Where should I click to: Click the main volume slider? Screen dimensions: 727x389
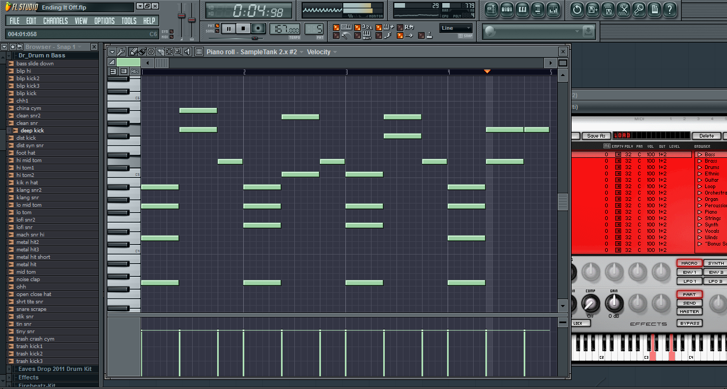point(182,16)
